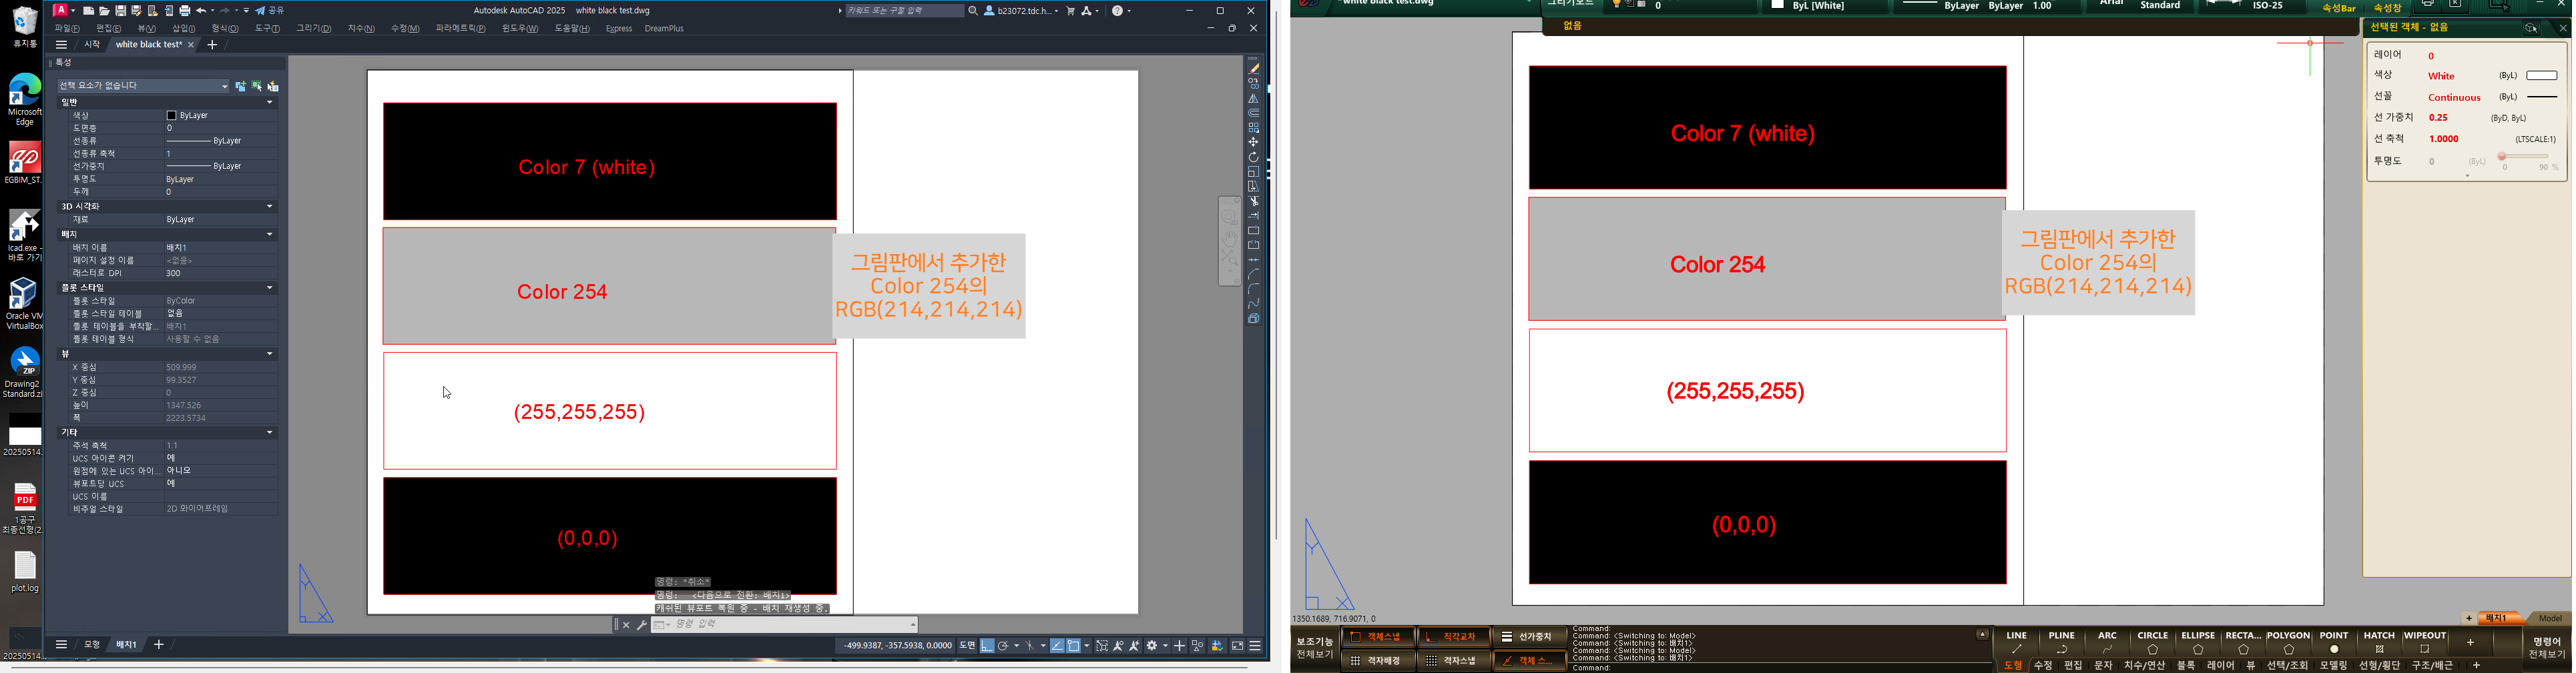This screenshot has width=2576, height=673.
Task: Open the selection dropdown reading 선택 요소가 없습니다
Action: 143,86
